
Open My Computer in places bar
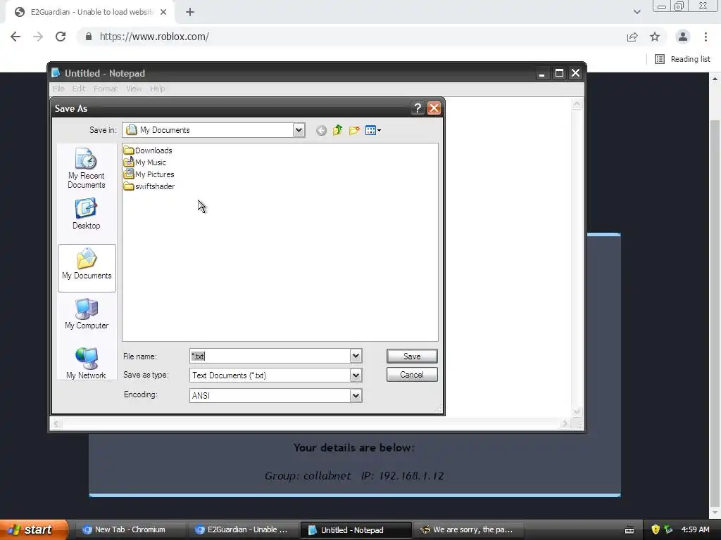click(x=87, y=314)
